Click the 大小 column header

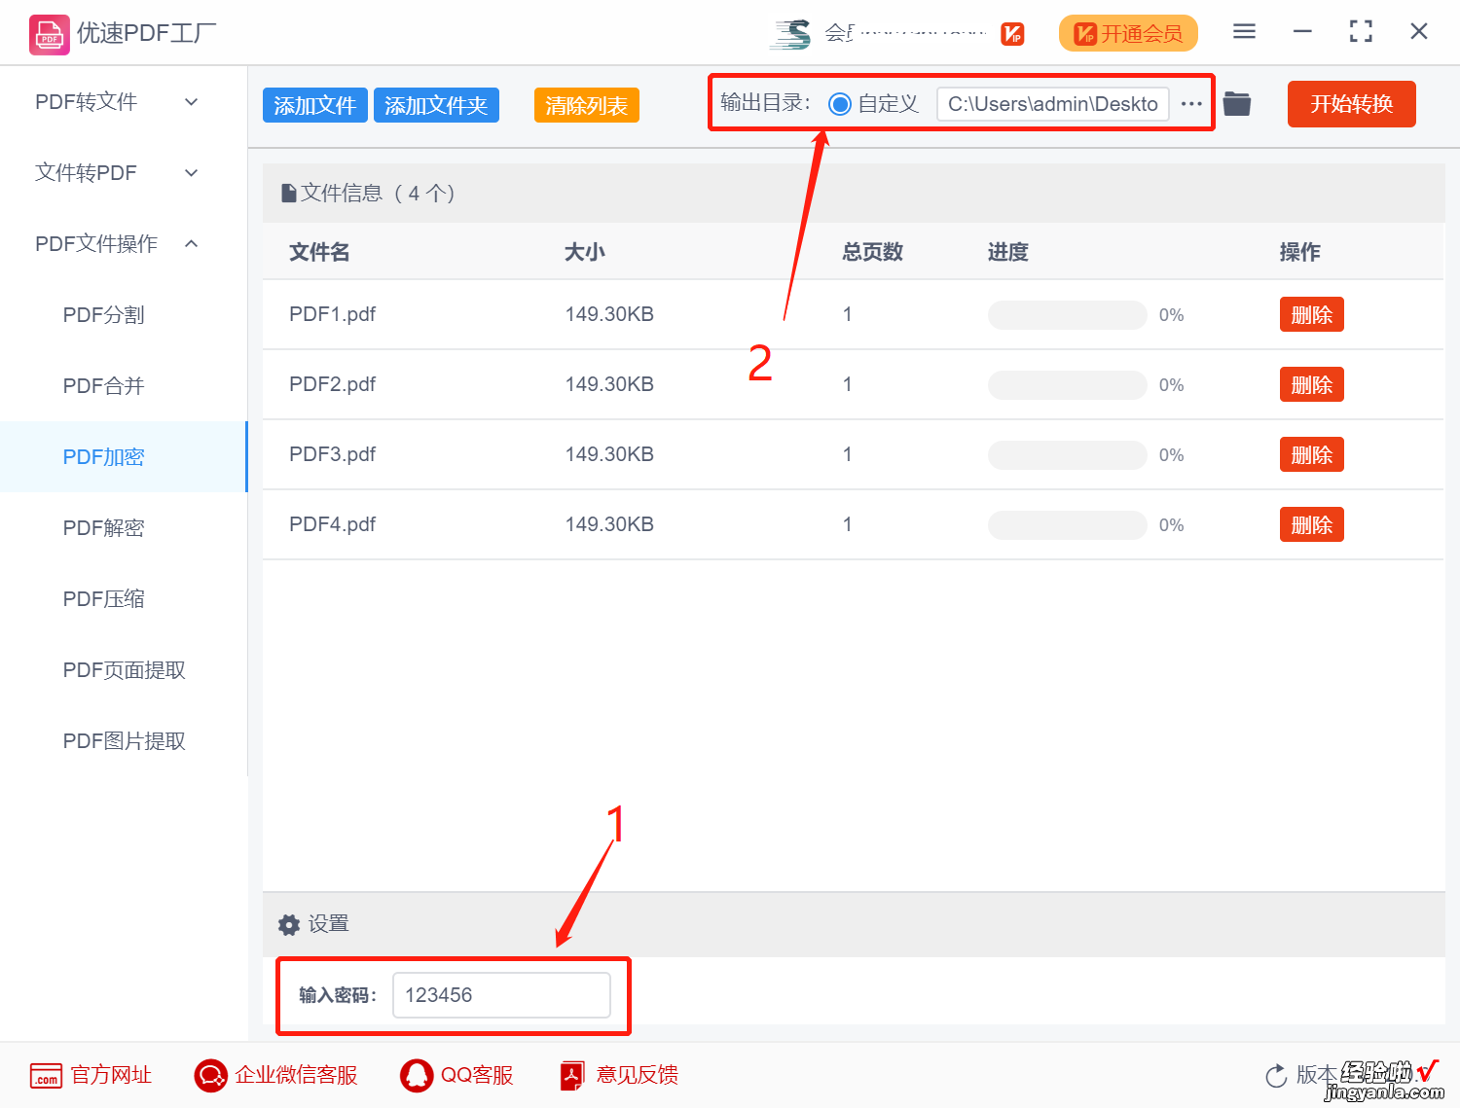[x=585, y=252]
